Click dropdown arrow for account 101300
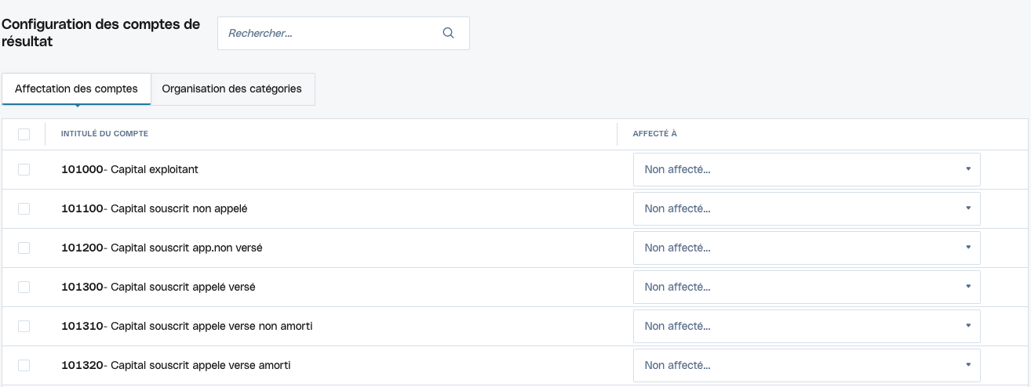The height and width of the screenshot is (387, 1031). (x=967, y=287)
